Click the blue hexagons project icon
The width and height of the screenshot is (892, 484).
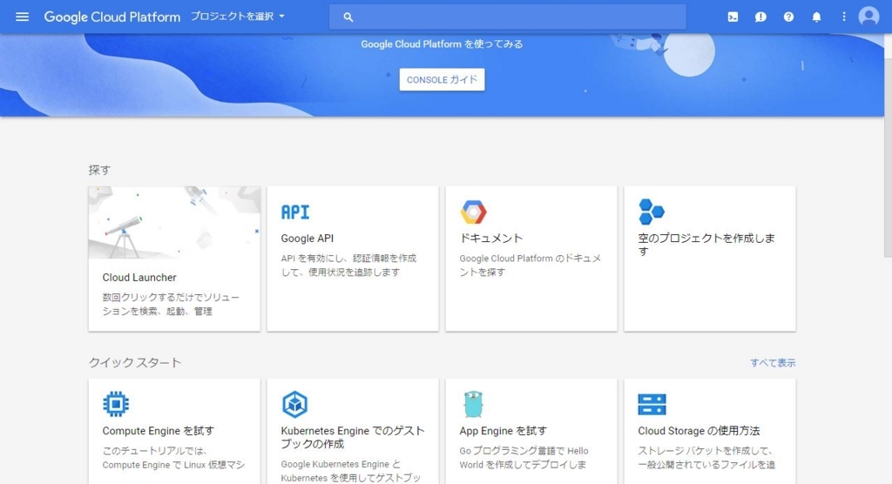(x=652, y=212)
